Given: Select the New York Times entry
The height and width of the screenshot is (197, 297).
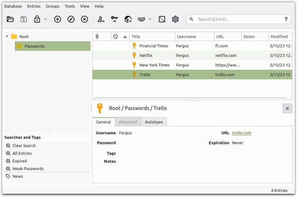Looking at the screenshot, I should coord(192,65).
